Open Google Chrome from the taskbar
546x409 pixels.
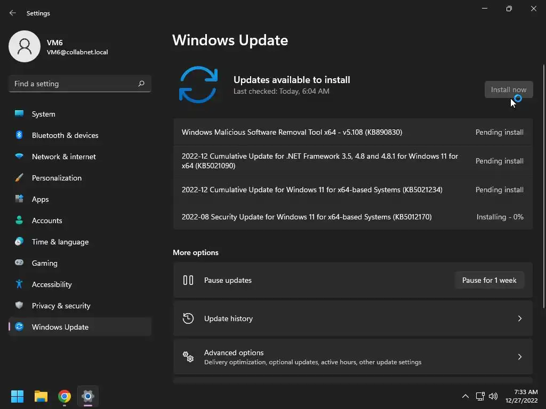pyautogui.click(x=65, y=396)
